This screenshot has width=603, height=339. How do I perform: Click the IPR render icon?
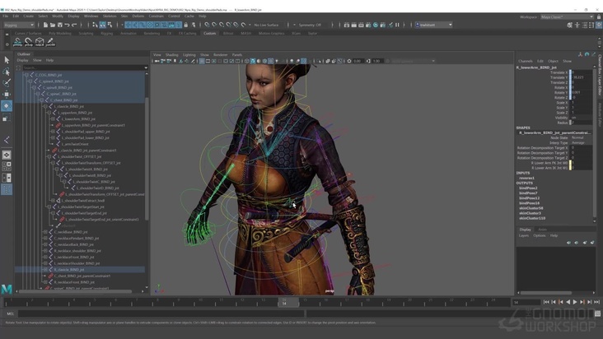tap(361, 25)
